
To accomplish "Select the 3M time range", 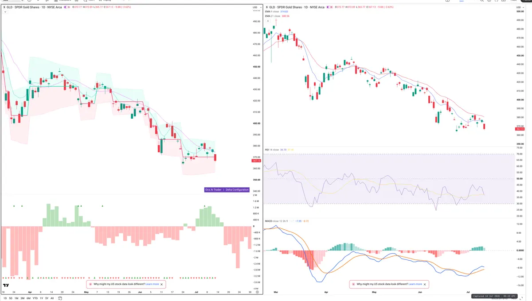I will [x=22, y=298].
